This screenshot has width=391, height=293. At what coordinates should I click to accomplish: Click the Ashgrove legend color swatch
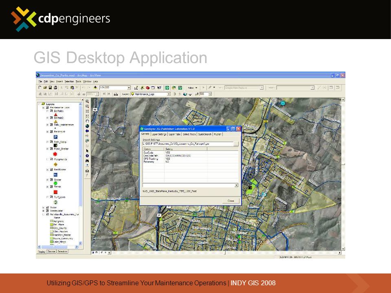(x=52, y=221)
